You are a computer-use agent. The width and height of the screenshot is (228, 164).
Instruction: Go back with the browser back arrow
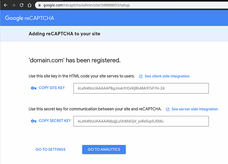point(6,5)
